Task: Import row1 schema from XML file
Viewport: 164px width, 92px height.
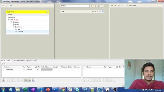Action: click(x=26, y=80)
